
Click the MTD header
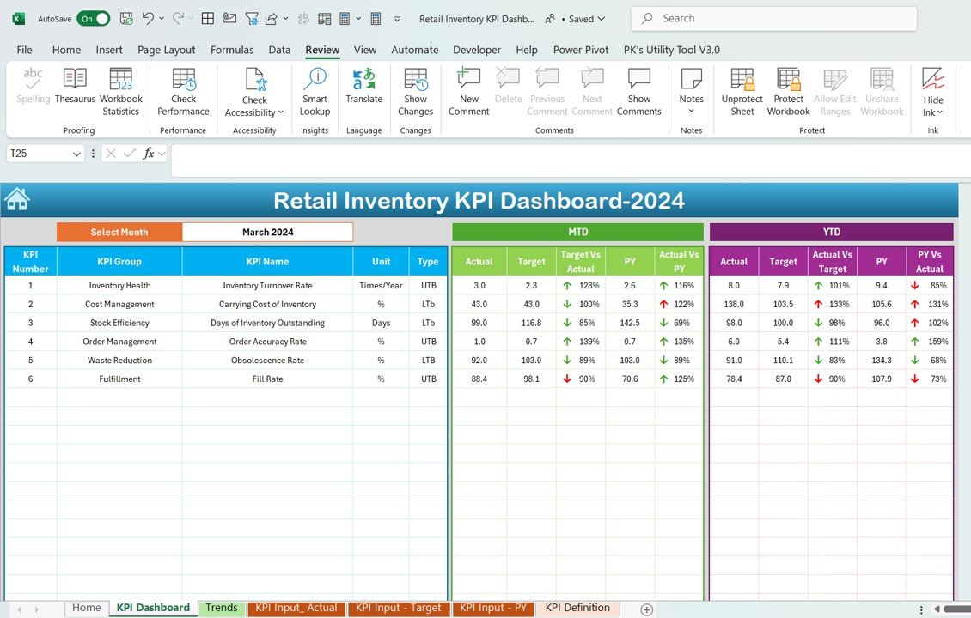pyautogui.click(x=577, y=232)
